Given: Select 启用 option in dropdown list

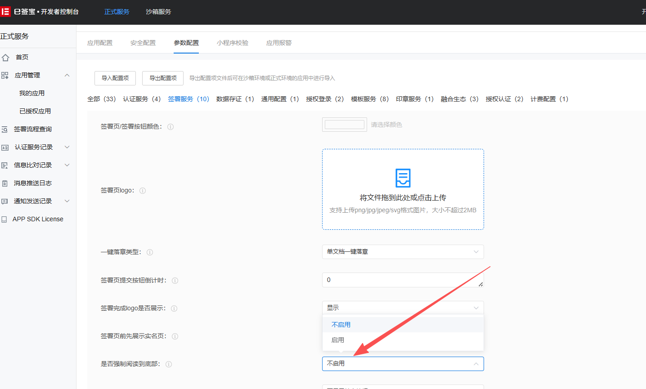Looking at the screenshot, I should pyautogui.click(x=403, y=340).
